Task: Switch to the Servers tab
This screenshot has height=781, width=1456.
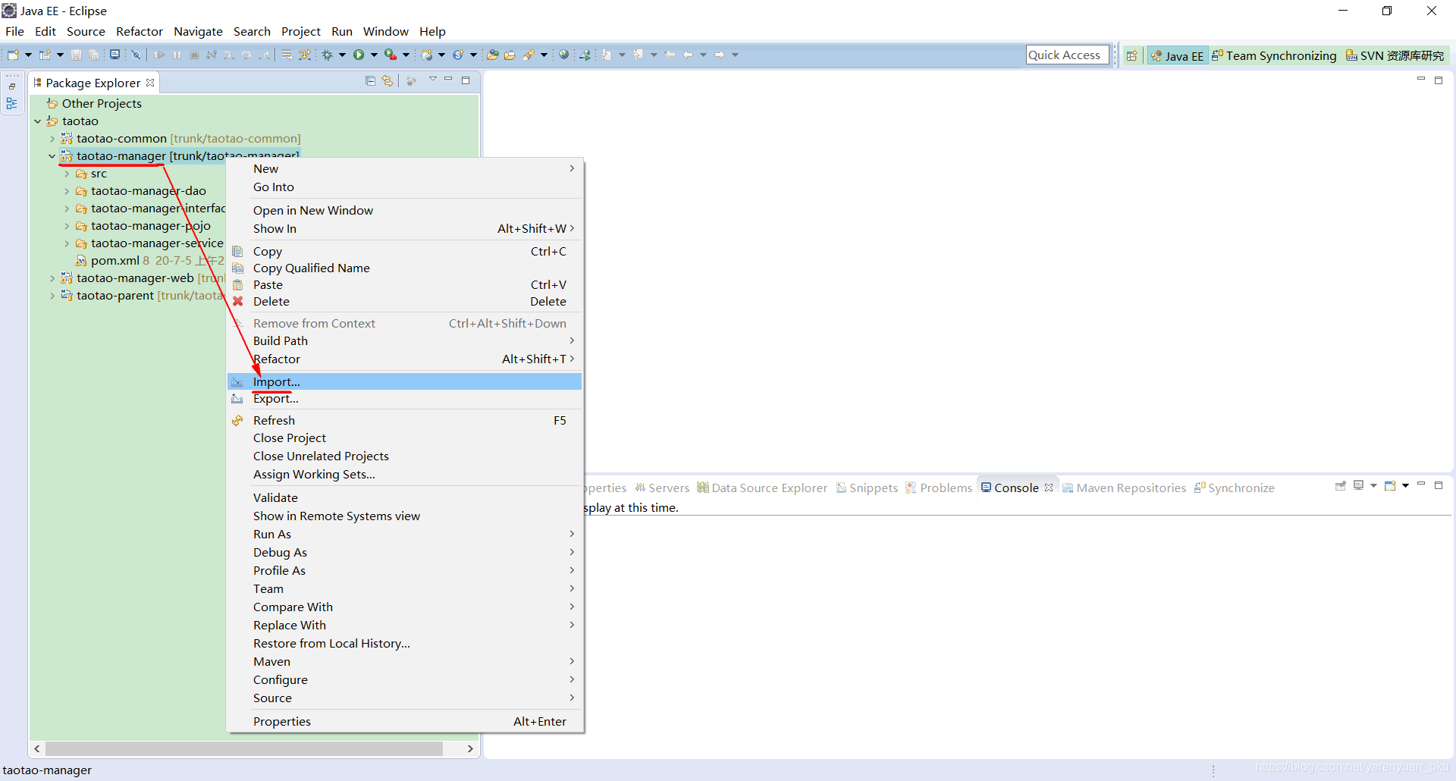Action: pyautogui.click(x=662, y=488)
